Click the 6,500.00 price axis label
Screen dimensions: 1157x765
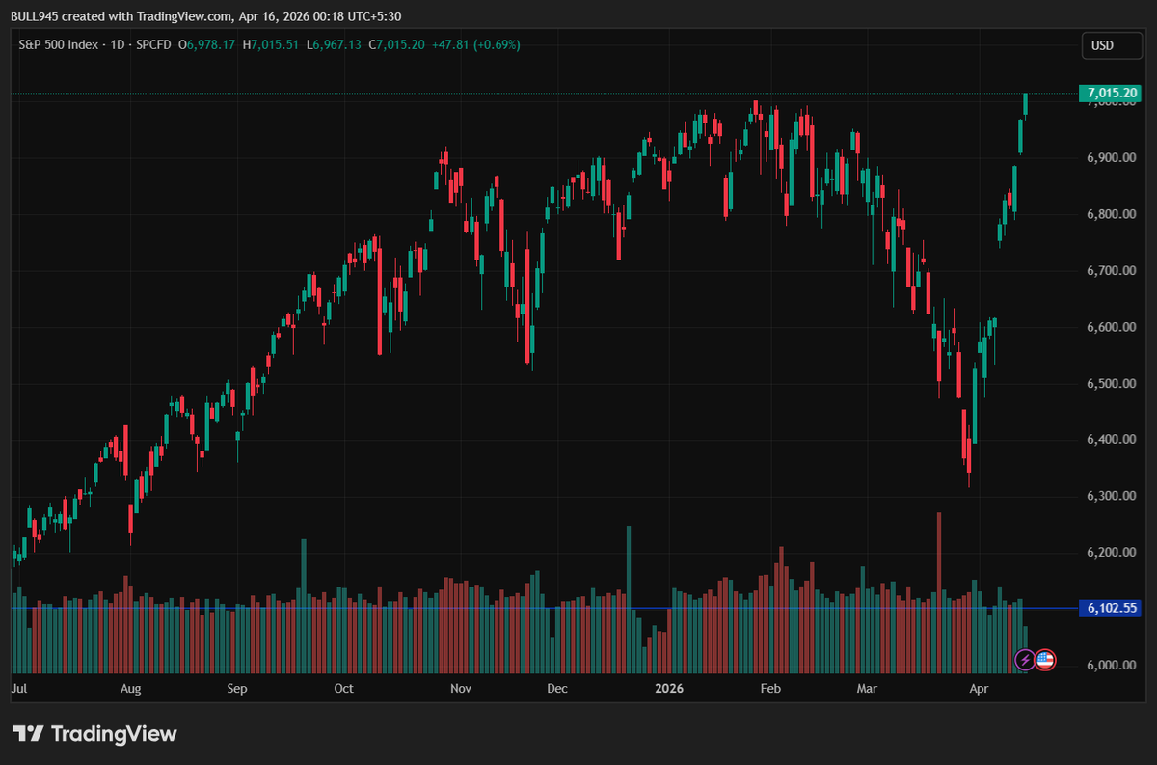click(x=1112, y=384)
